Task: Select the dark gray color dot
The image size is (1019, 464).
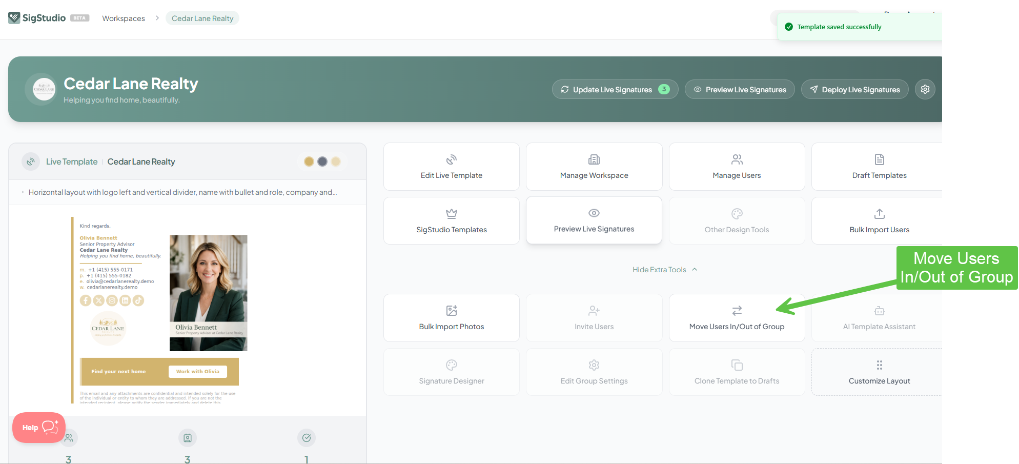Action: [x=322, y=162]
